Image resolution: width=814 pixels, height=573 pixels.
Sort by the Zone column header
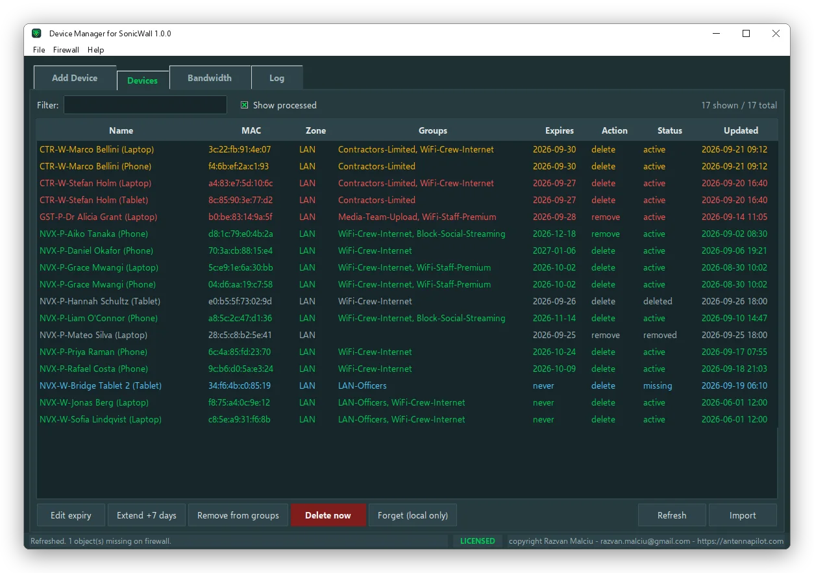click(x=316, y=130)
